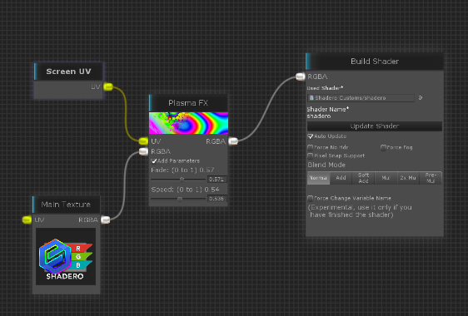Select the 2x Mul blend mode button
Image resolution: width=468 pixels, height=316 pixels.
click(x=408, y=178)
